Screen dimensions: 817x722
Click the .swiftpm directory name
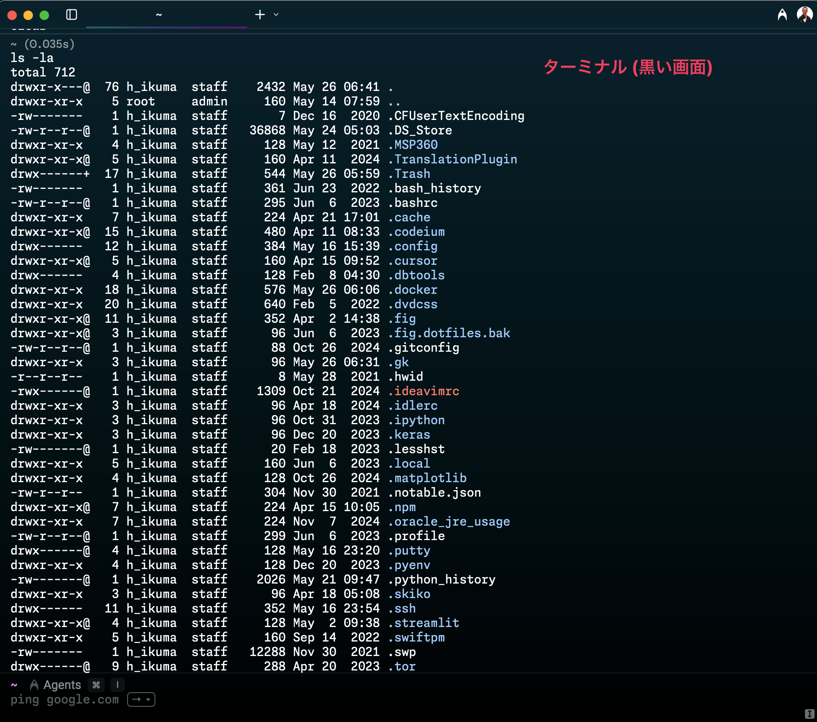pos(416,637)
